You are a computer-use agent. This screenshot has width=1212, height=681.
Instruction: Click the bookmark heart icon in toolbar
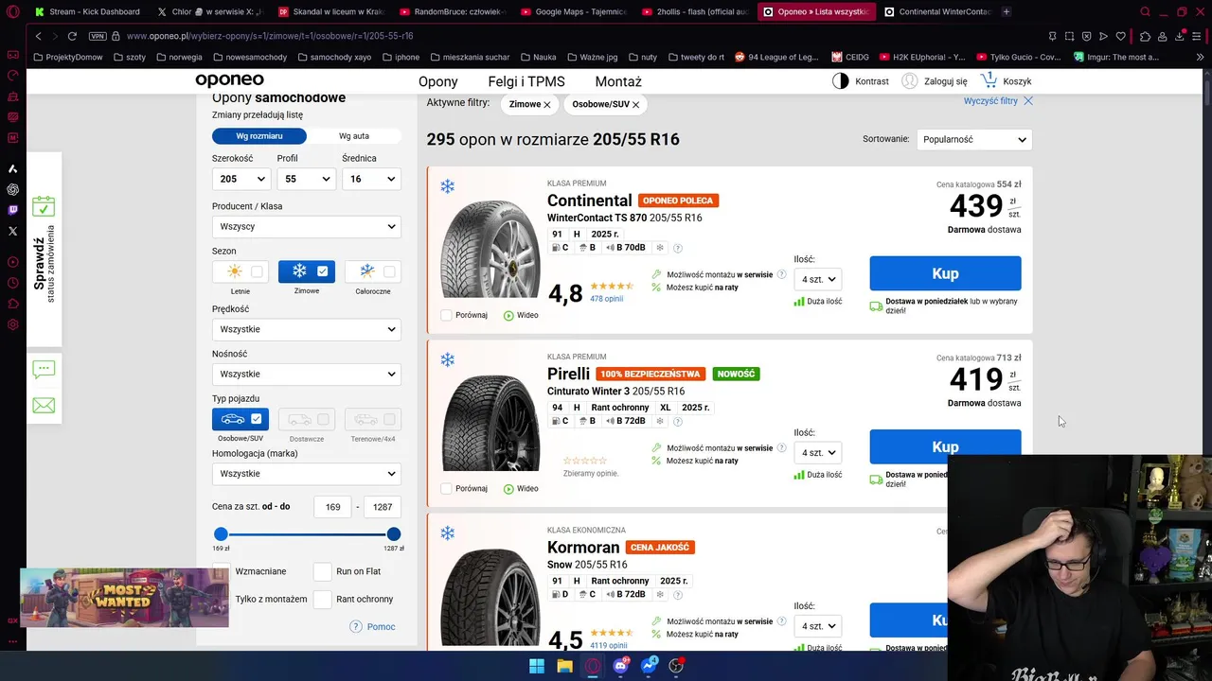(1121, 36)
